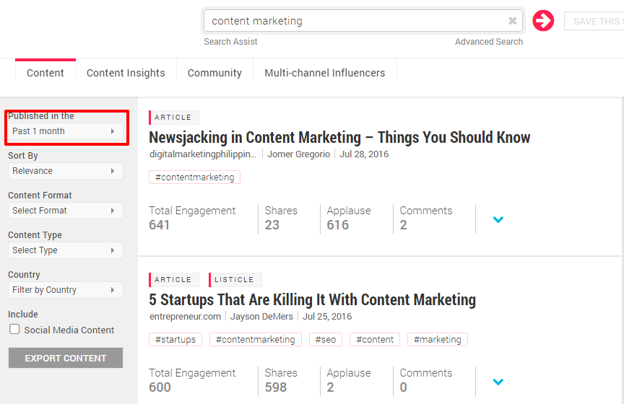Clear the search box with the X icon
The image size is (624, 404).
tap(513, 21)
